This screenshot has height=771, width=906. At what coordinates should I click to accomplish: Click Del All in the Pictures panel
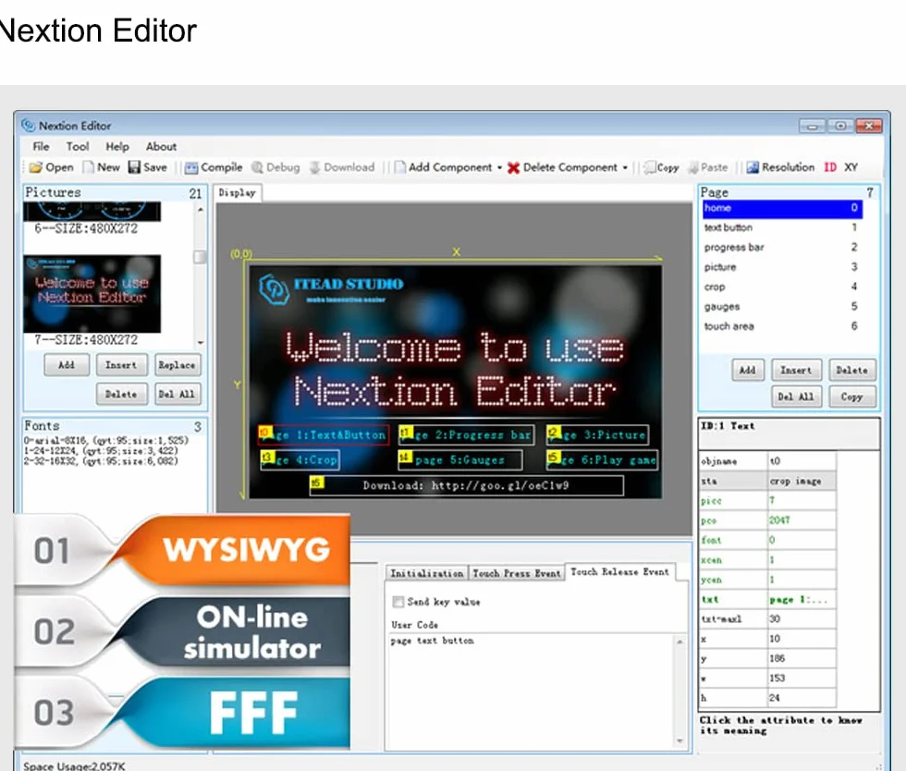pyautogui.click(x=177, y=394)
